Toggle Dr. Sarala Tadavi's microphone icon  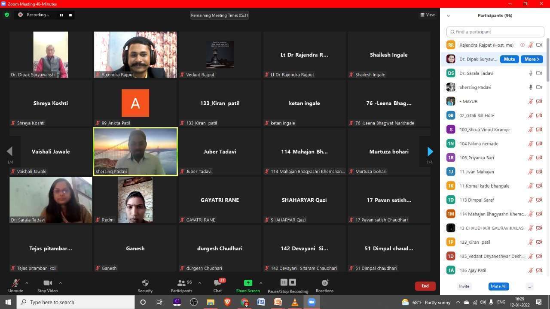pos(531,73)
